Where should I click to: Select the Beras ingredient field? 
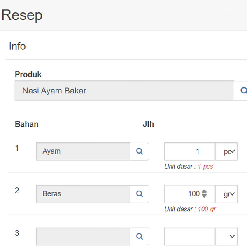pyautogui.click(x=83, y=194)
